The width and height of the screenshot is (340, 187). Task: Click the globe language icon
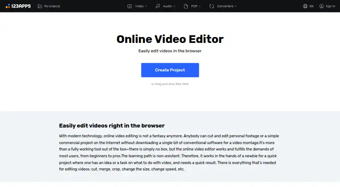[x=305, y=6]
